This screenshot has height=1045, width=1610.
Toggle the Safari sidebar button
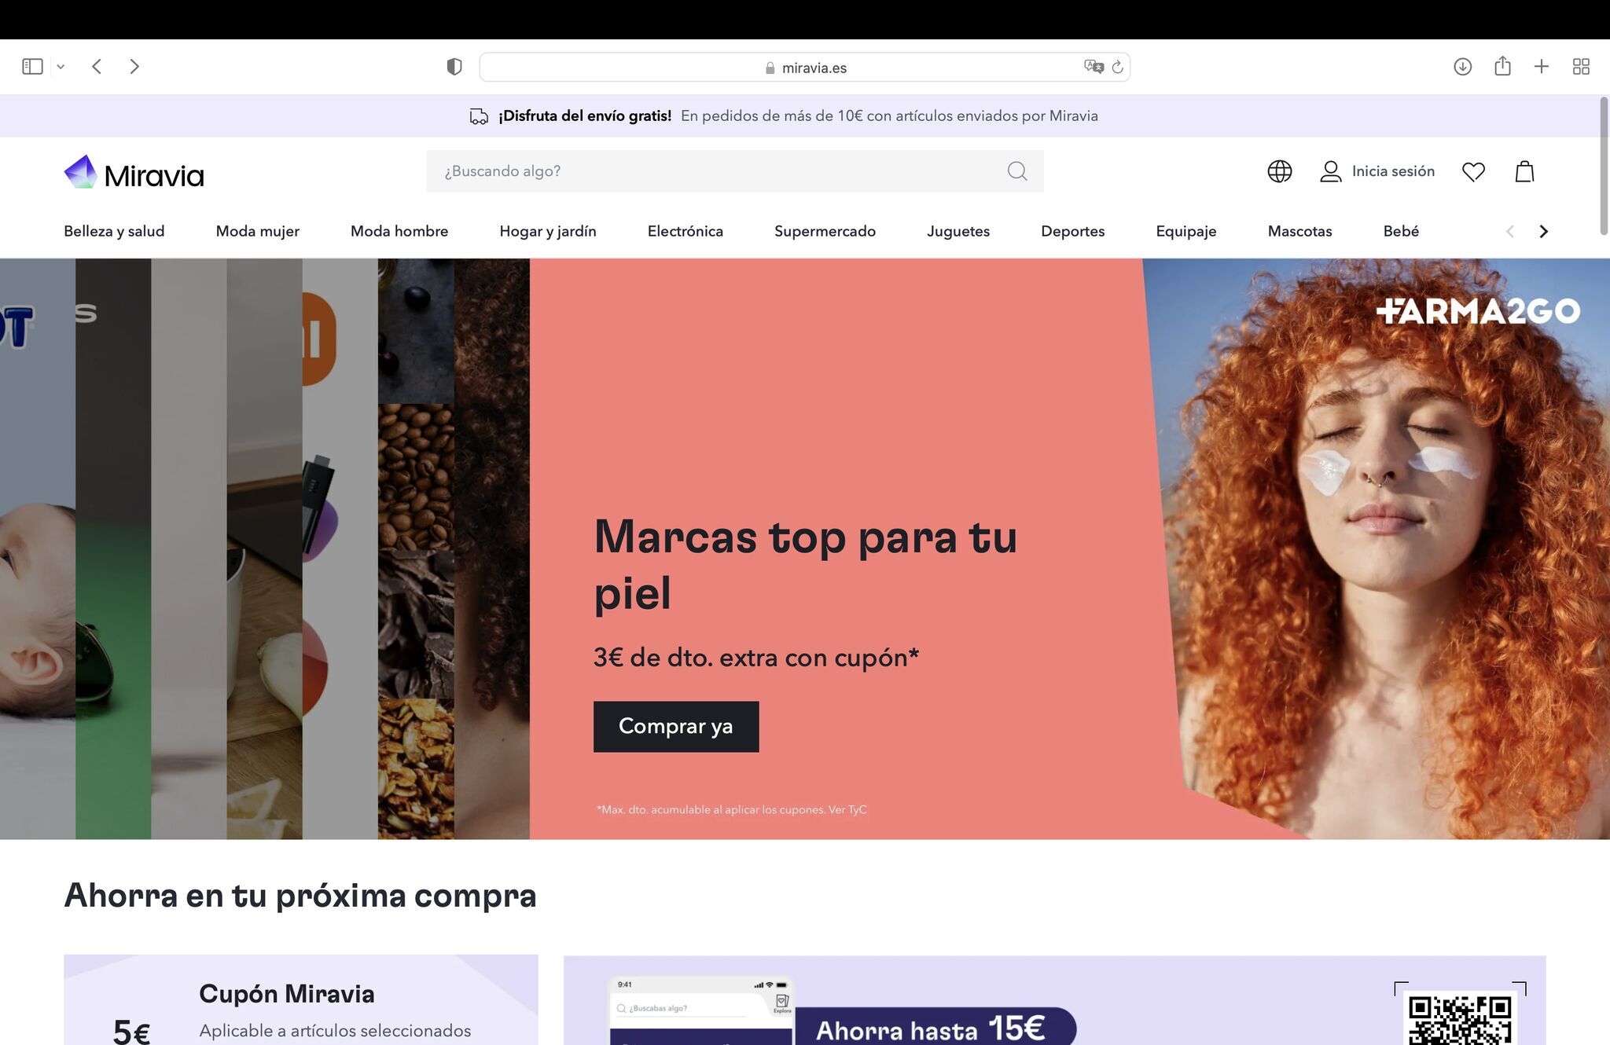coord(32,67)
